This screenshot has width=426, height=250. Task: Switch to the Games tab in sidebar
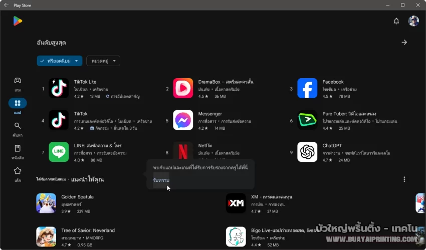click(18, 84)
